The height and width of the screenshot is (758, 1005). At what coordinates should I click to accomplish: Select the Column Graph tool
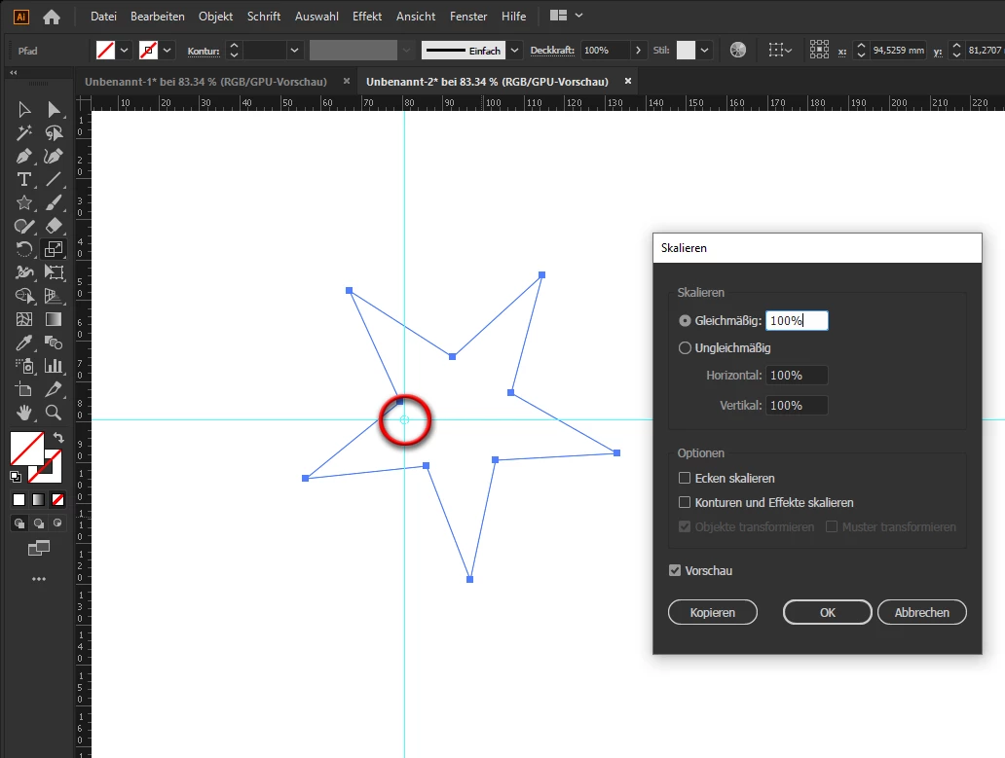54,366
